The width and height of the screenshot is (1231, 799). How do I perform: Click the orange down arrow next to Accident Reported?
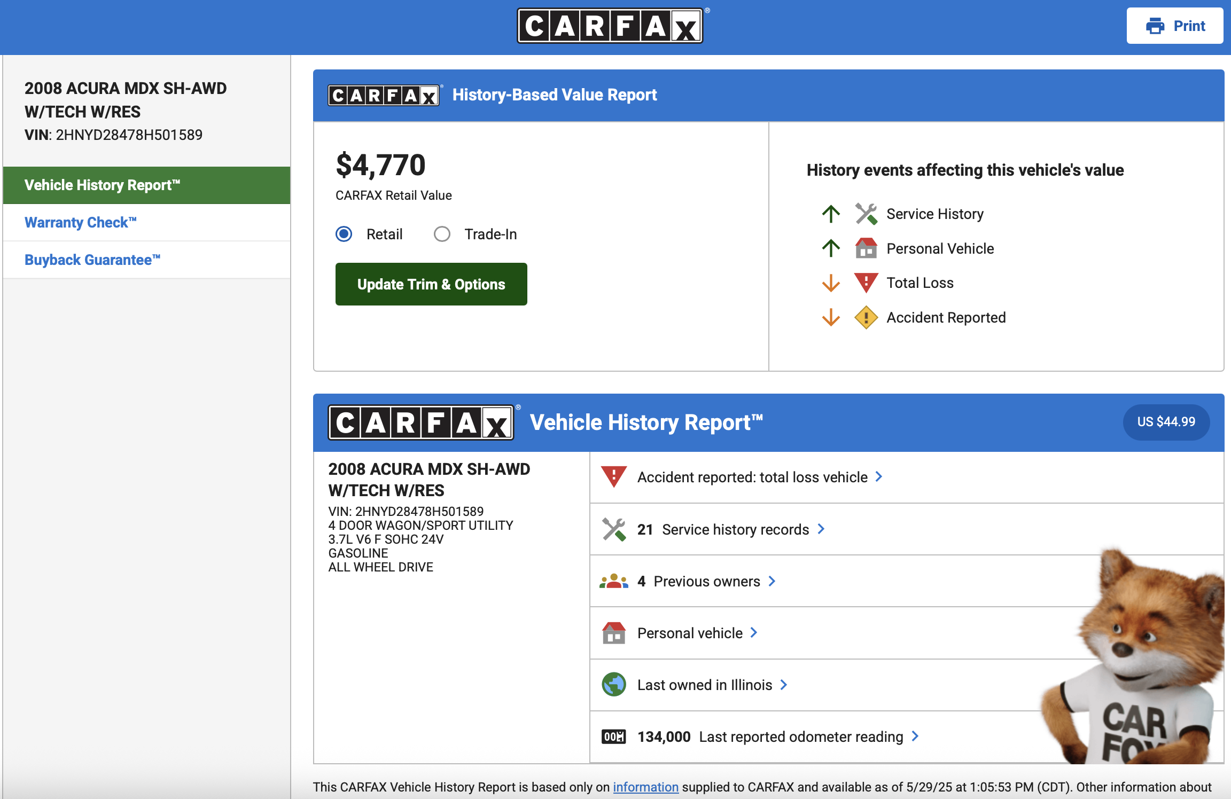click(x=831, y=318)
